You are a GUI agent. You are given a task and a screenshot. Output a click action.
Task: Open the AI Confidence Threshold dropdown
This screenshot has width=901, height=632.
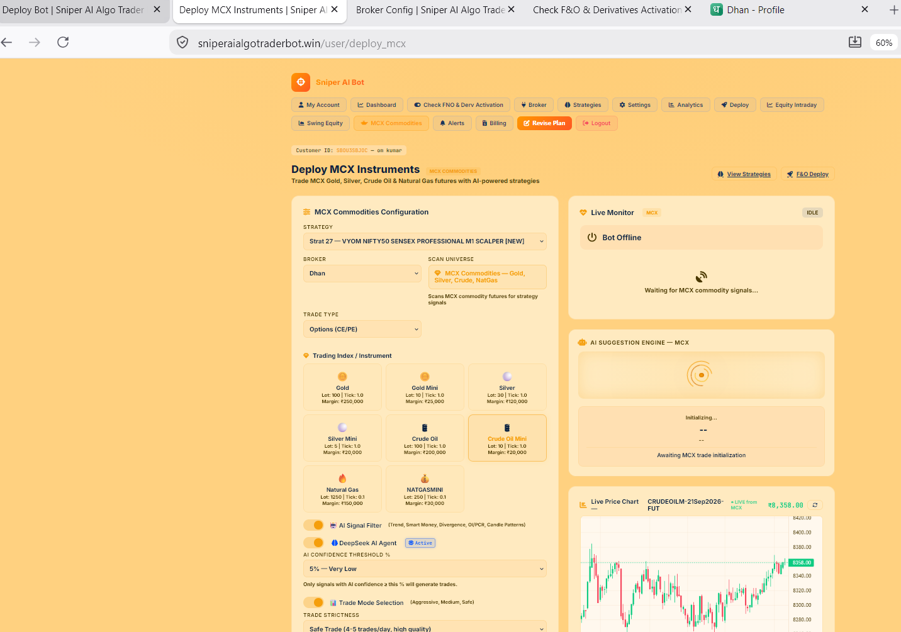point(425,568)
